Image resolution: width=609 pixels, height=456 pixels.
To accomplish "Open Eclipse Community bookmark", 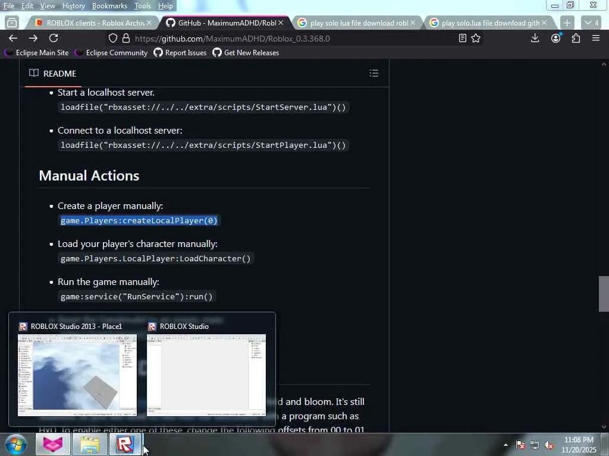I will (x=111, y=53).
